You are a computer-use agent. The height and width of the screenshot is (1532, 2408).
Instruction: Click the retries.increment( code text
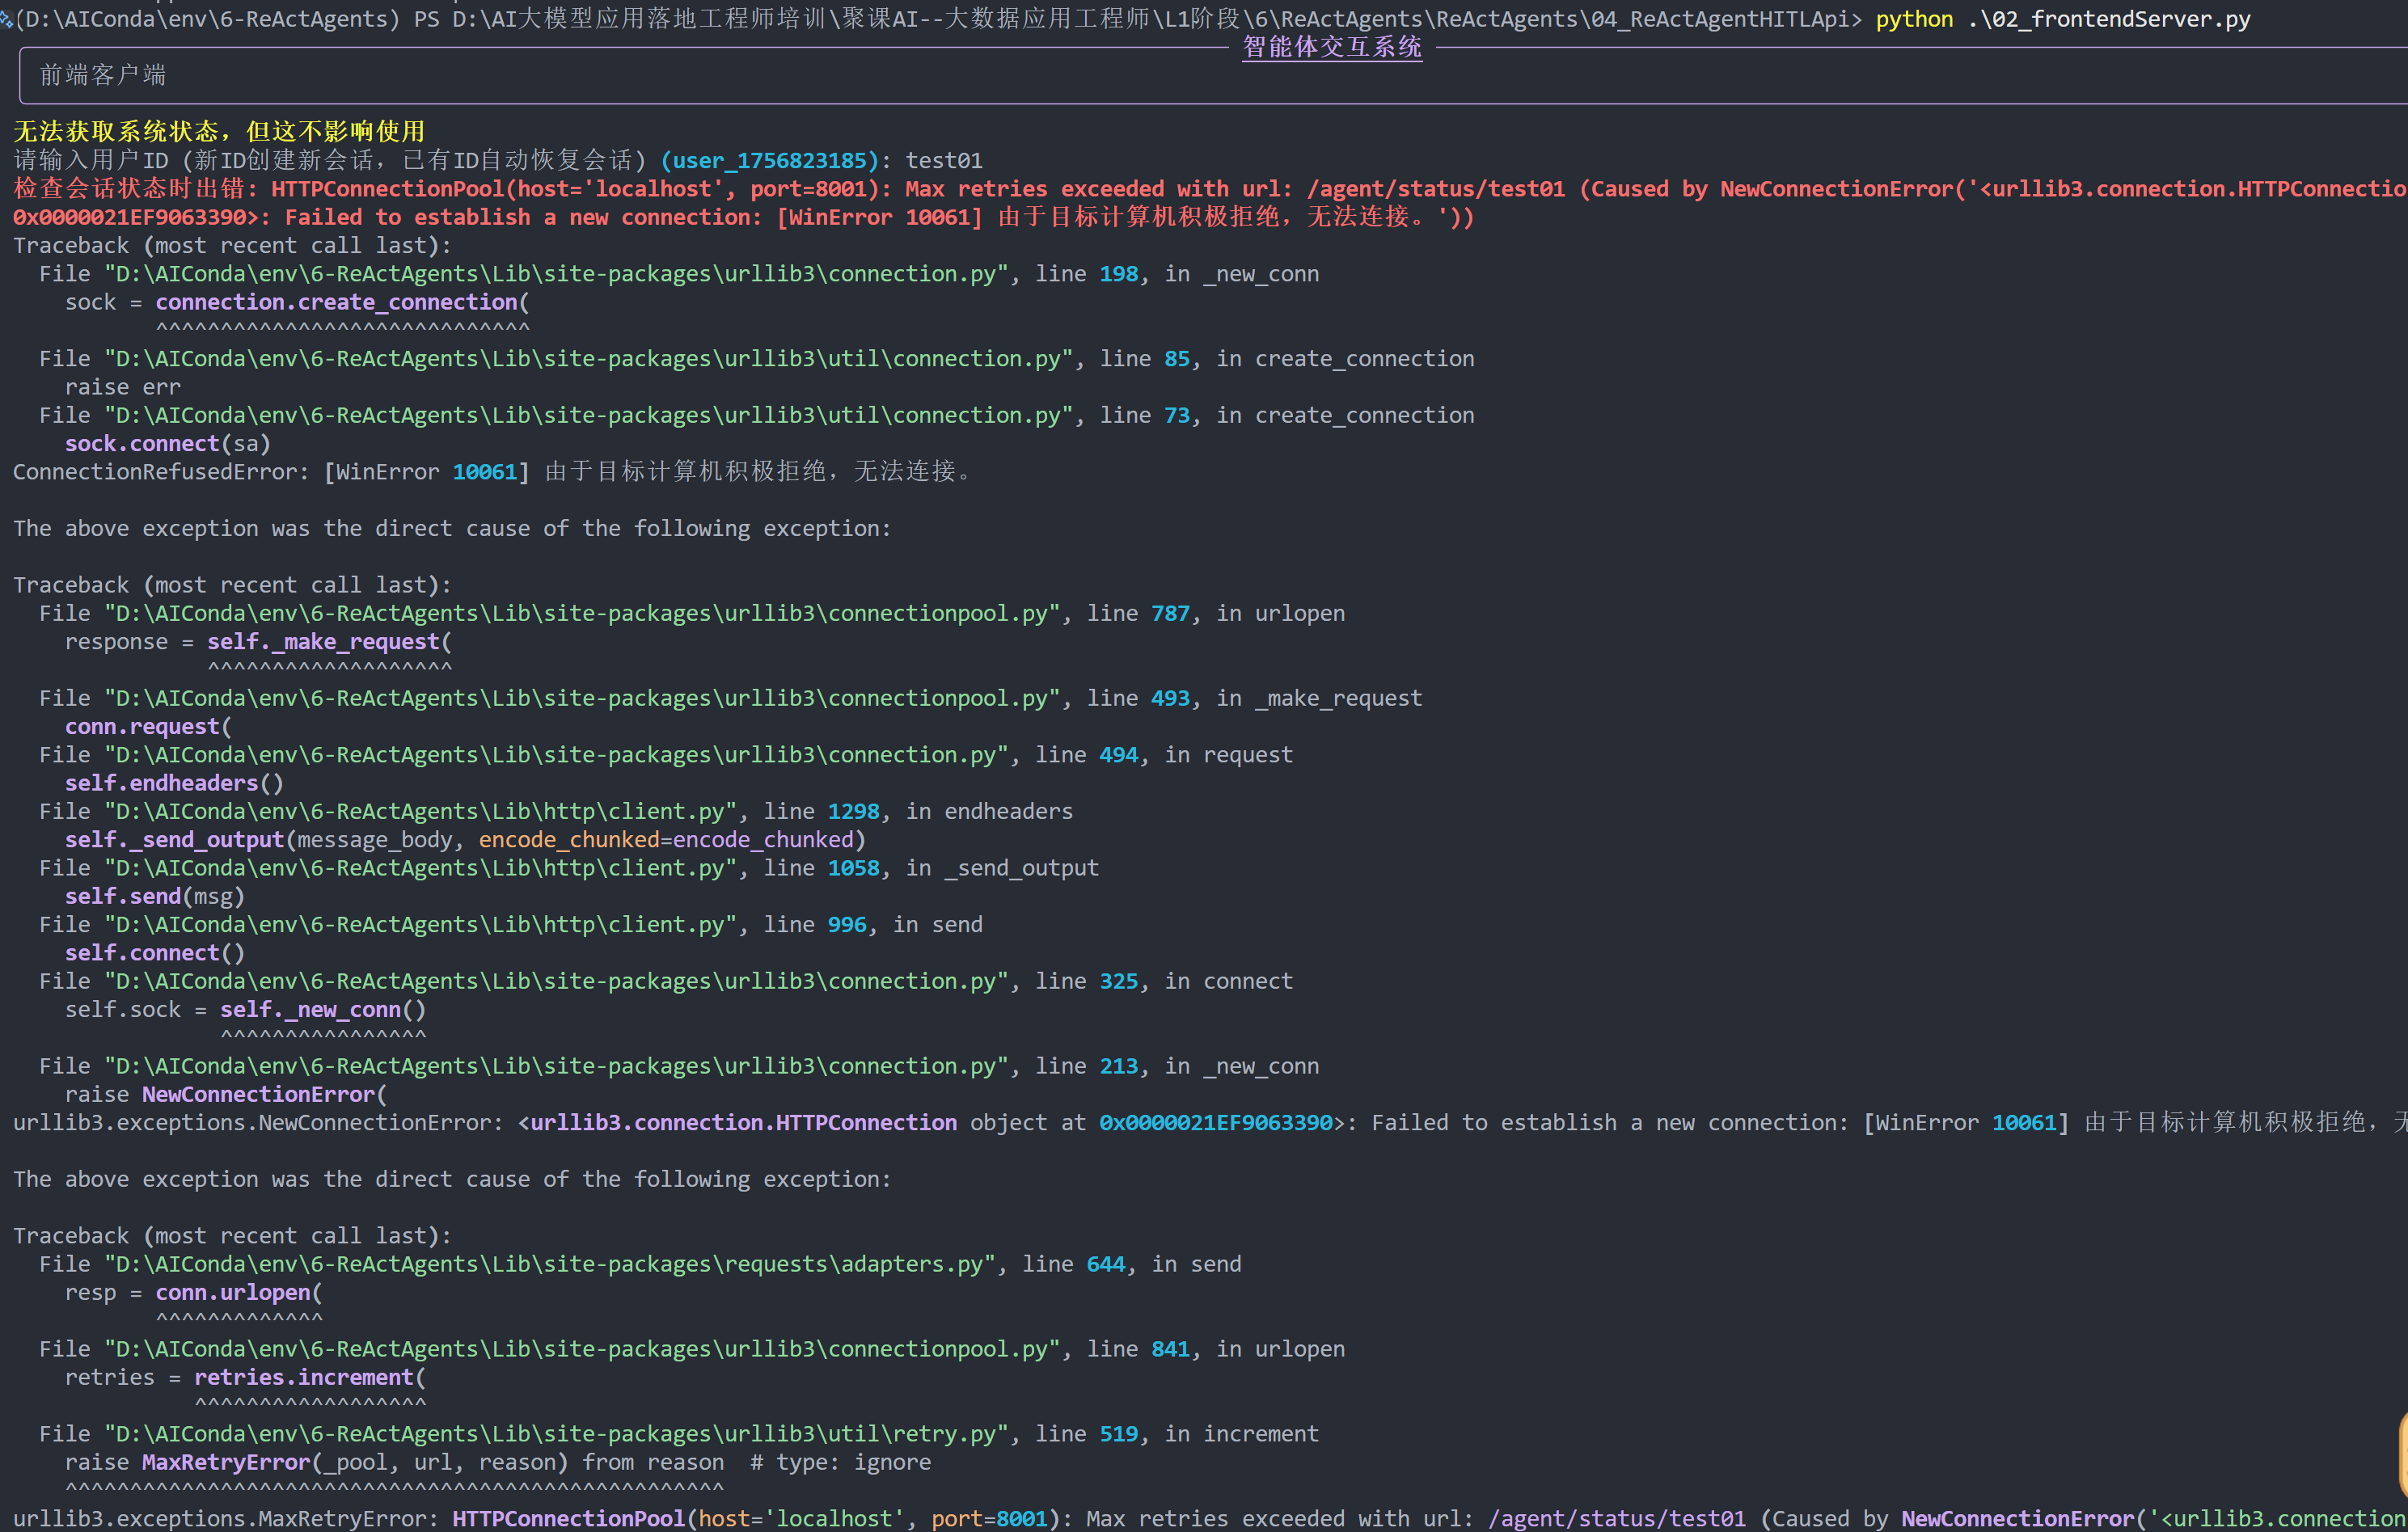[310, 1378]
